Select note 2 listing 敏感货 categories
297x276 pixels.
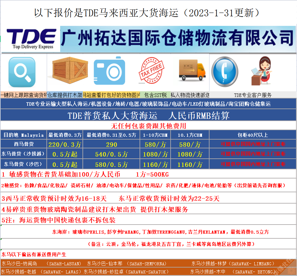(143, 185)
